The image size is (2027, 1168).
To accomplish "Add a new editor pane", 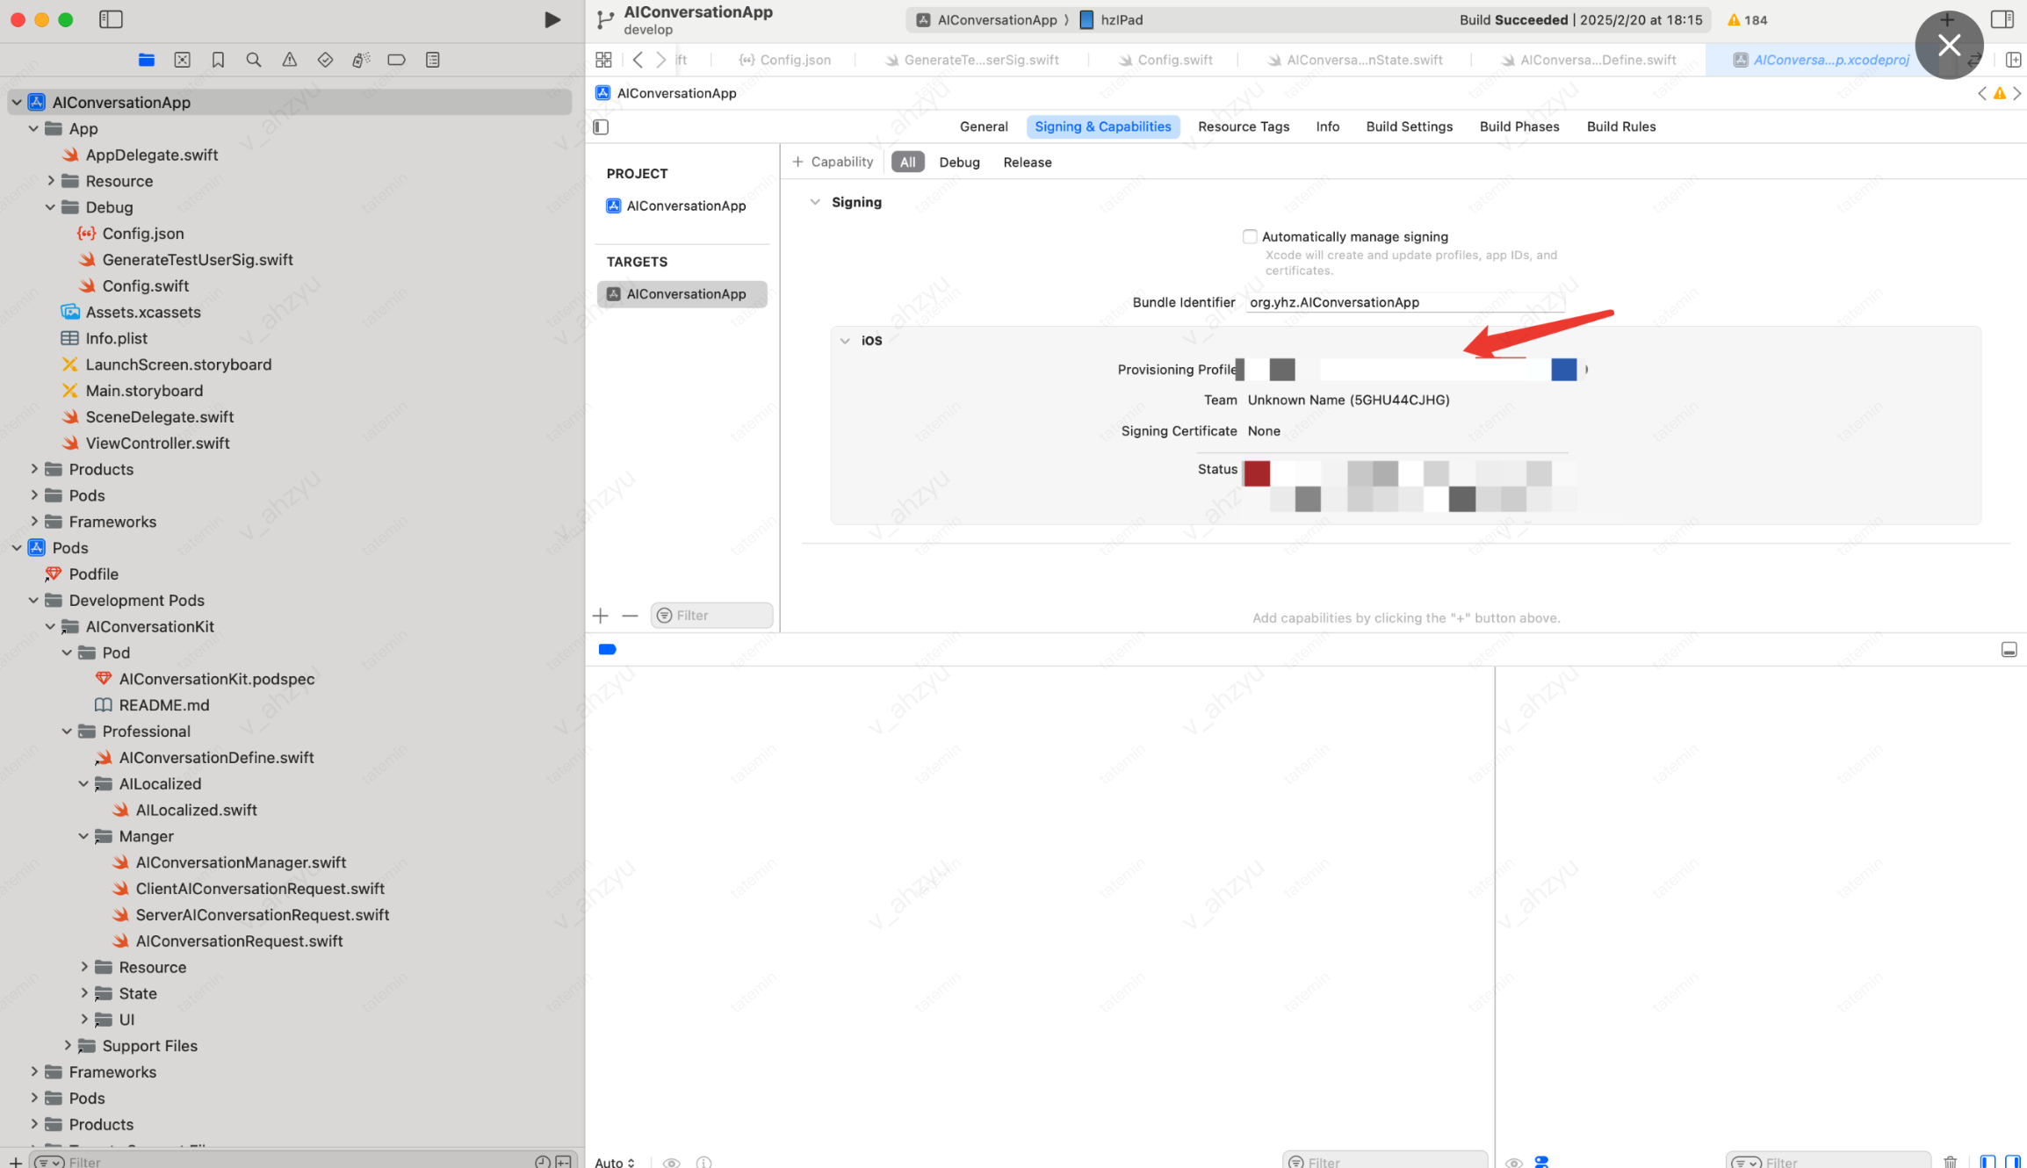I will click(x=2014, y=60).
